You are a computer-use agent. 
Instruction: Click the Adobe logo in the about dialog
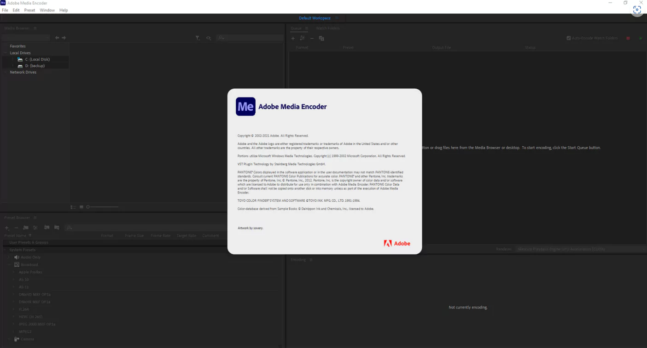tap(397, 243)
